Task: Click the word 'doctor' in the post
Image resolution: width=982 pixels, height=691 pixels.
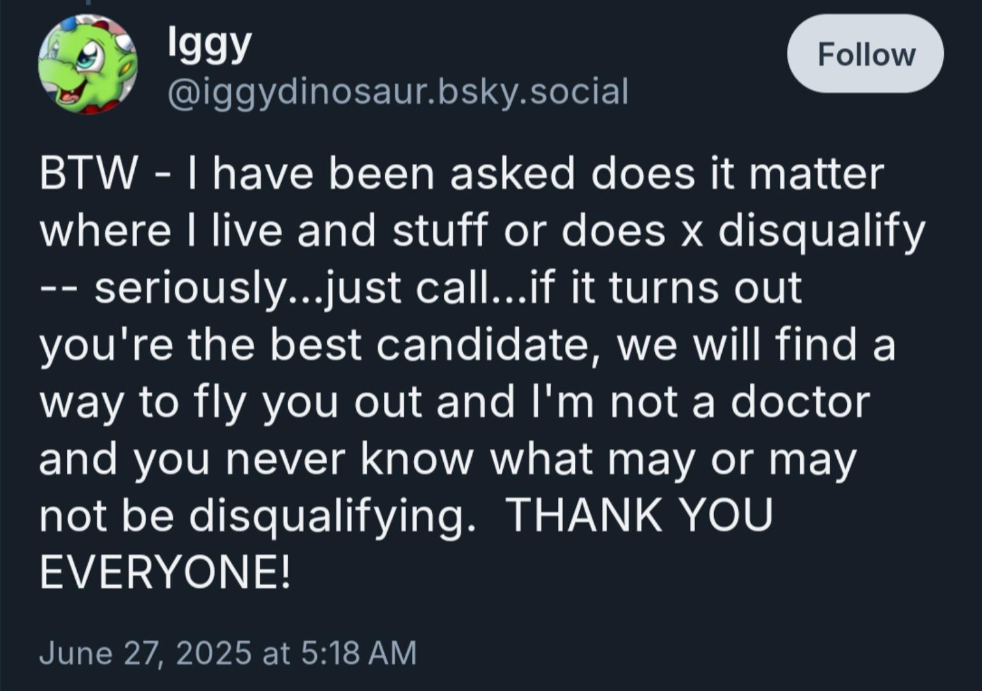Action: click(800, 402)
